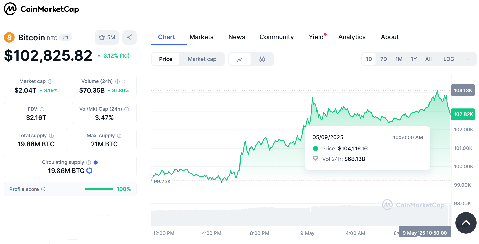Click the Bitcoin coin icon

coord(9,37)
